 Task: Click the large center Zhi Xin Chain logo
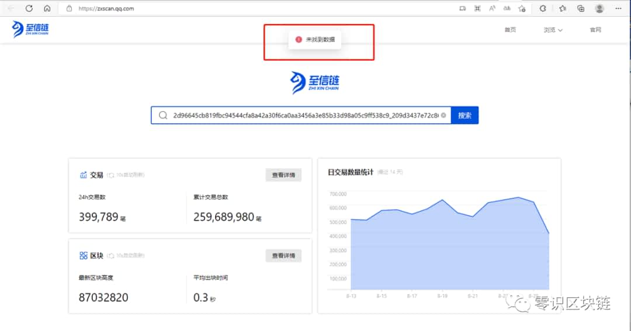pos(315,82)
